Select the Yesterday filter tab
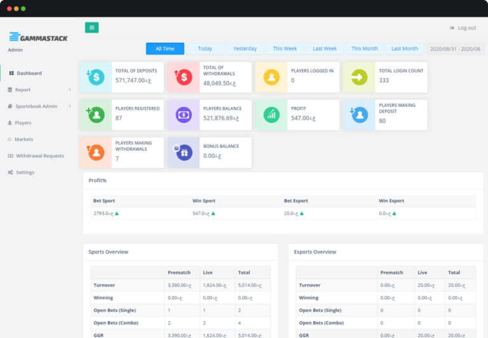Image resolution: width=488 pixels, height=338 pixels. 245,48
